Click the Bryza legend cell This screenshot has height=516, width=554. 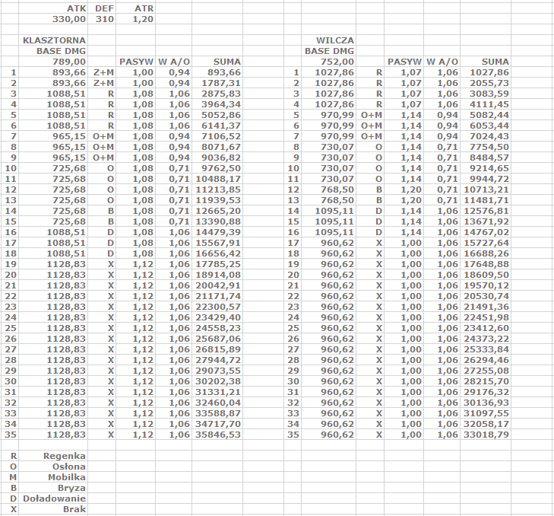tap(71, 488)
